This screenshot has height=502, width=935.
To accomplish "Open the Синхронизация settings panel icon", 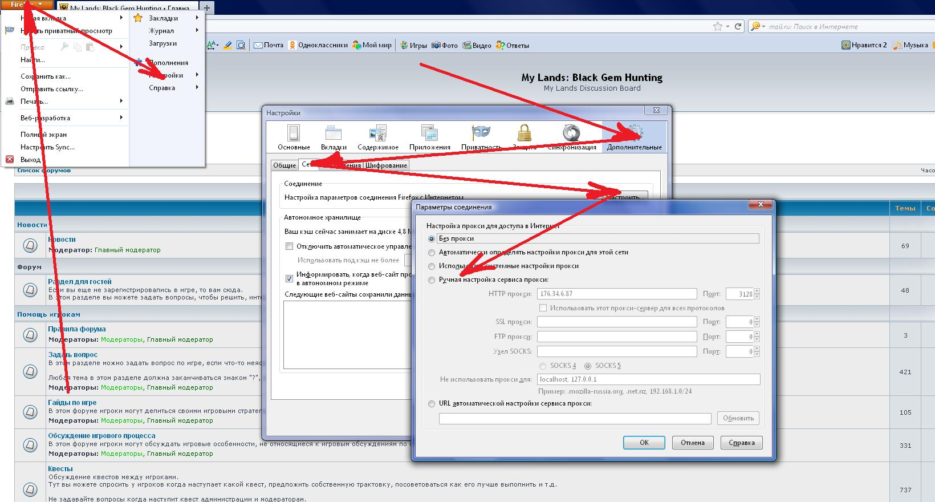I will point(571,133).
